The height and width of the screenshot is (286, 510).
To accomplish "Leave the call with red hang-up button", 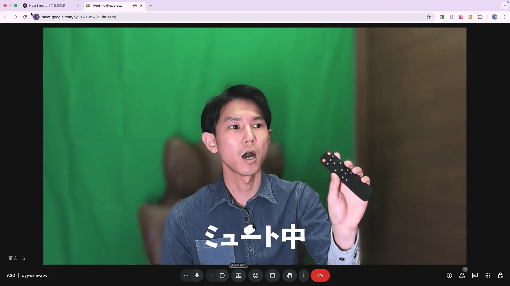I will tap(320, 275).
